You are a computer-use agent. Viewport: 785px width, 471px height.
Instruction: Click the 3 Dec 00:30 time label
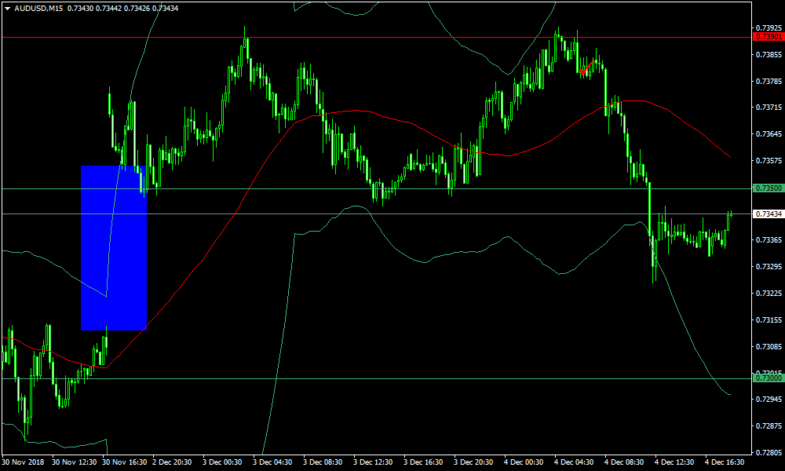tap(222, 462)
